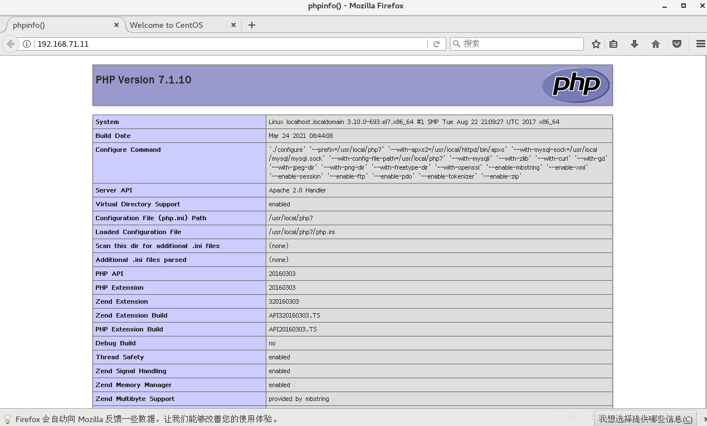Select the Debug Build label
This screenshot has width=707, height=426.
pyautogui.click(x=115, y=343)
